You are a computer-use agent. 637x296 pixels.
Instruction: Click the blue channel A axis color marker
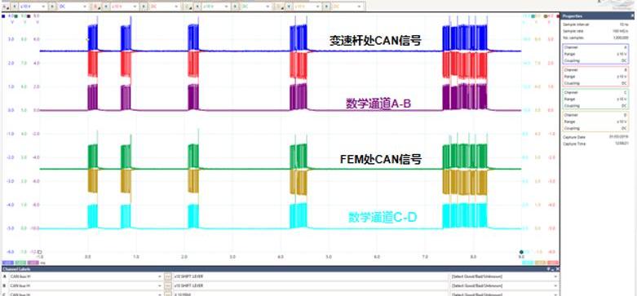coord(3,16)
